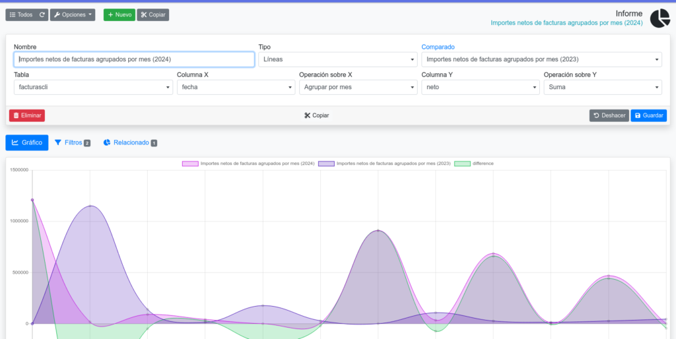Delete report with Eliminar trash button
The height and width of the screenshot is (339, 676).
pyautogui.click(x=27, y=115)
